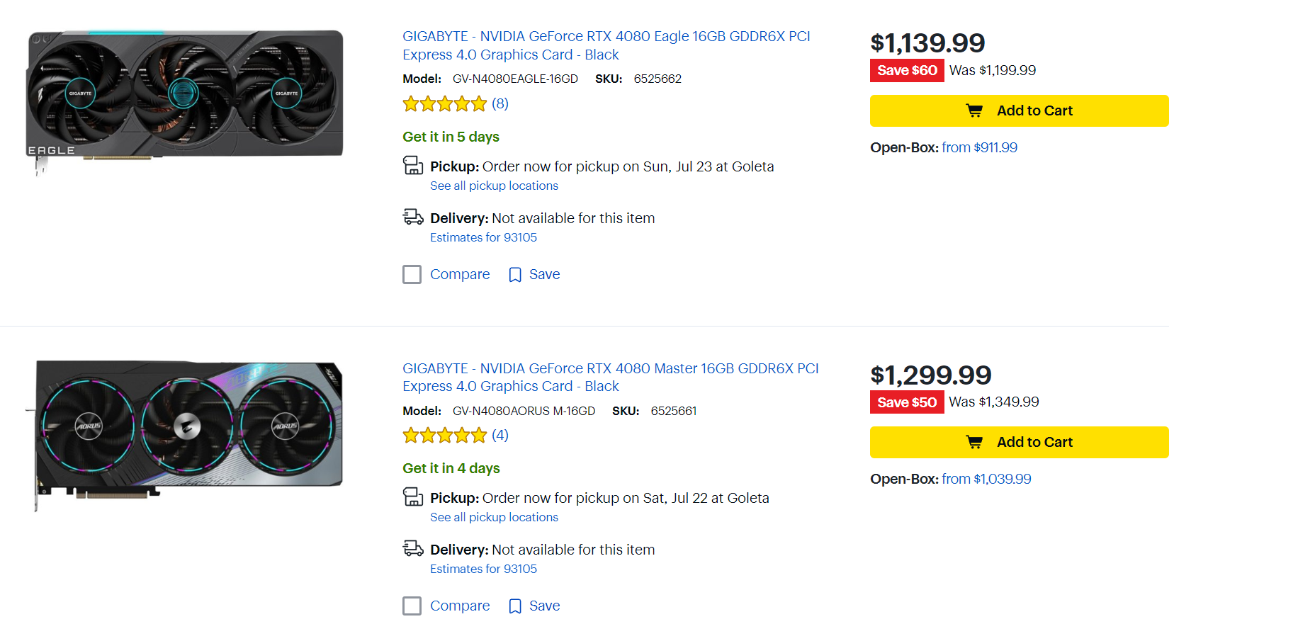
Task: Click the bookmark Save icon for RTX 4080 Master
Action: coord(515,606)
